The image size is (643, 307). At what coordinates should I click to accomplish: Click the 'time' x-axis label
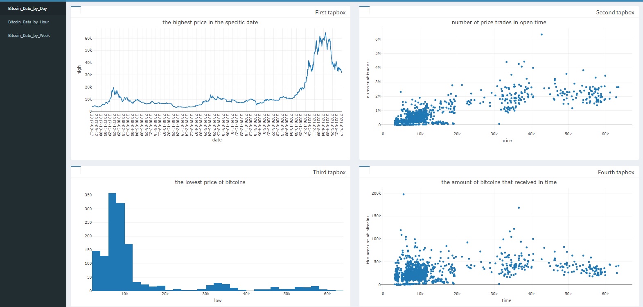[506, 300]
